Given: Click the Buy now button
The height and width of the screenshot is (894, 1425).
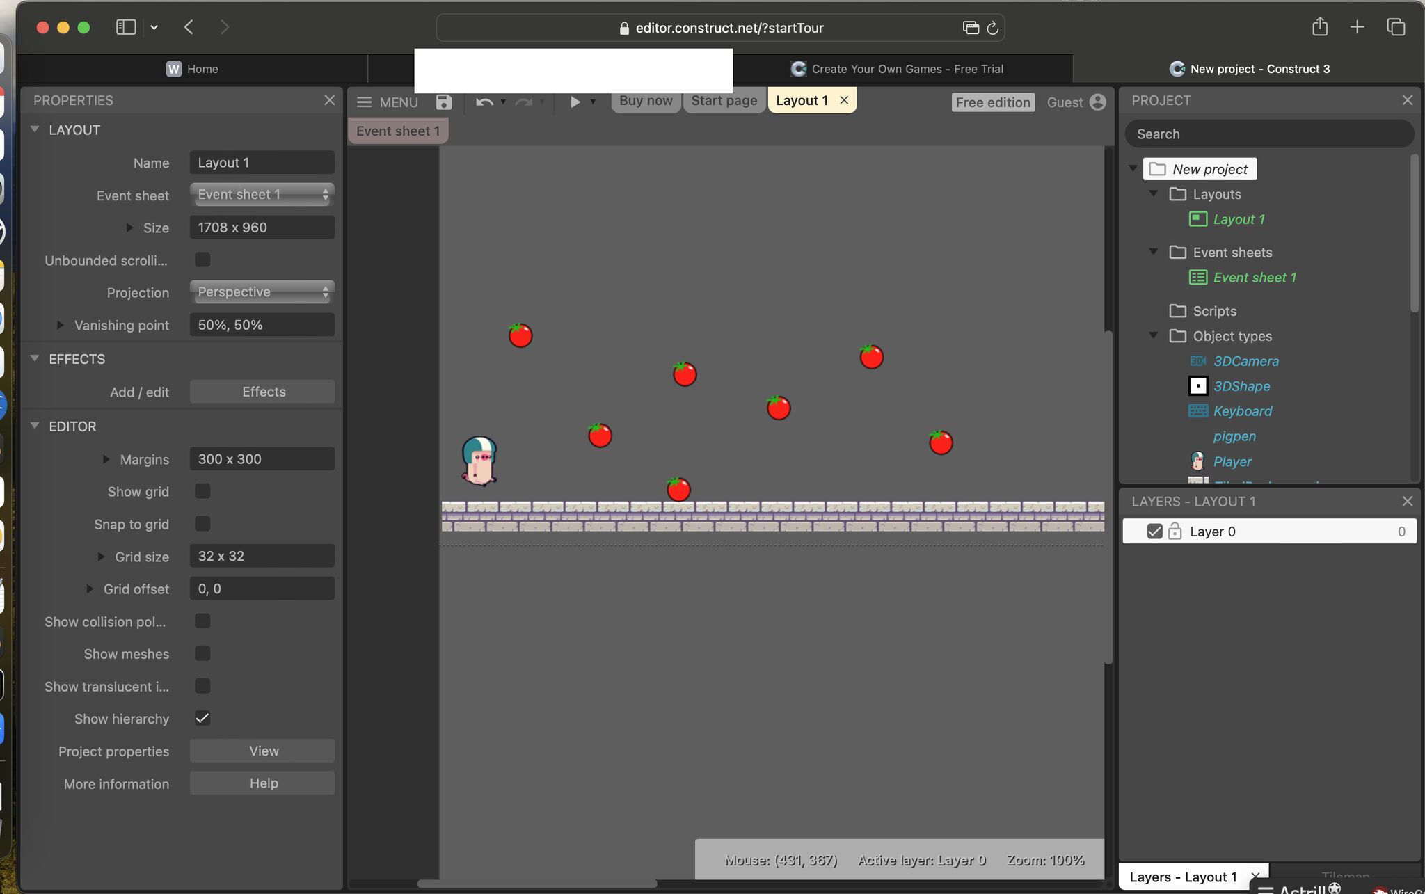Looking at the screenshot, I should 644,100.
